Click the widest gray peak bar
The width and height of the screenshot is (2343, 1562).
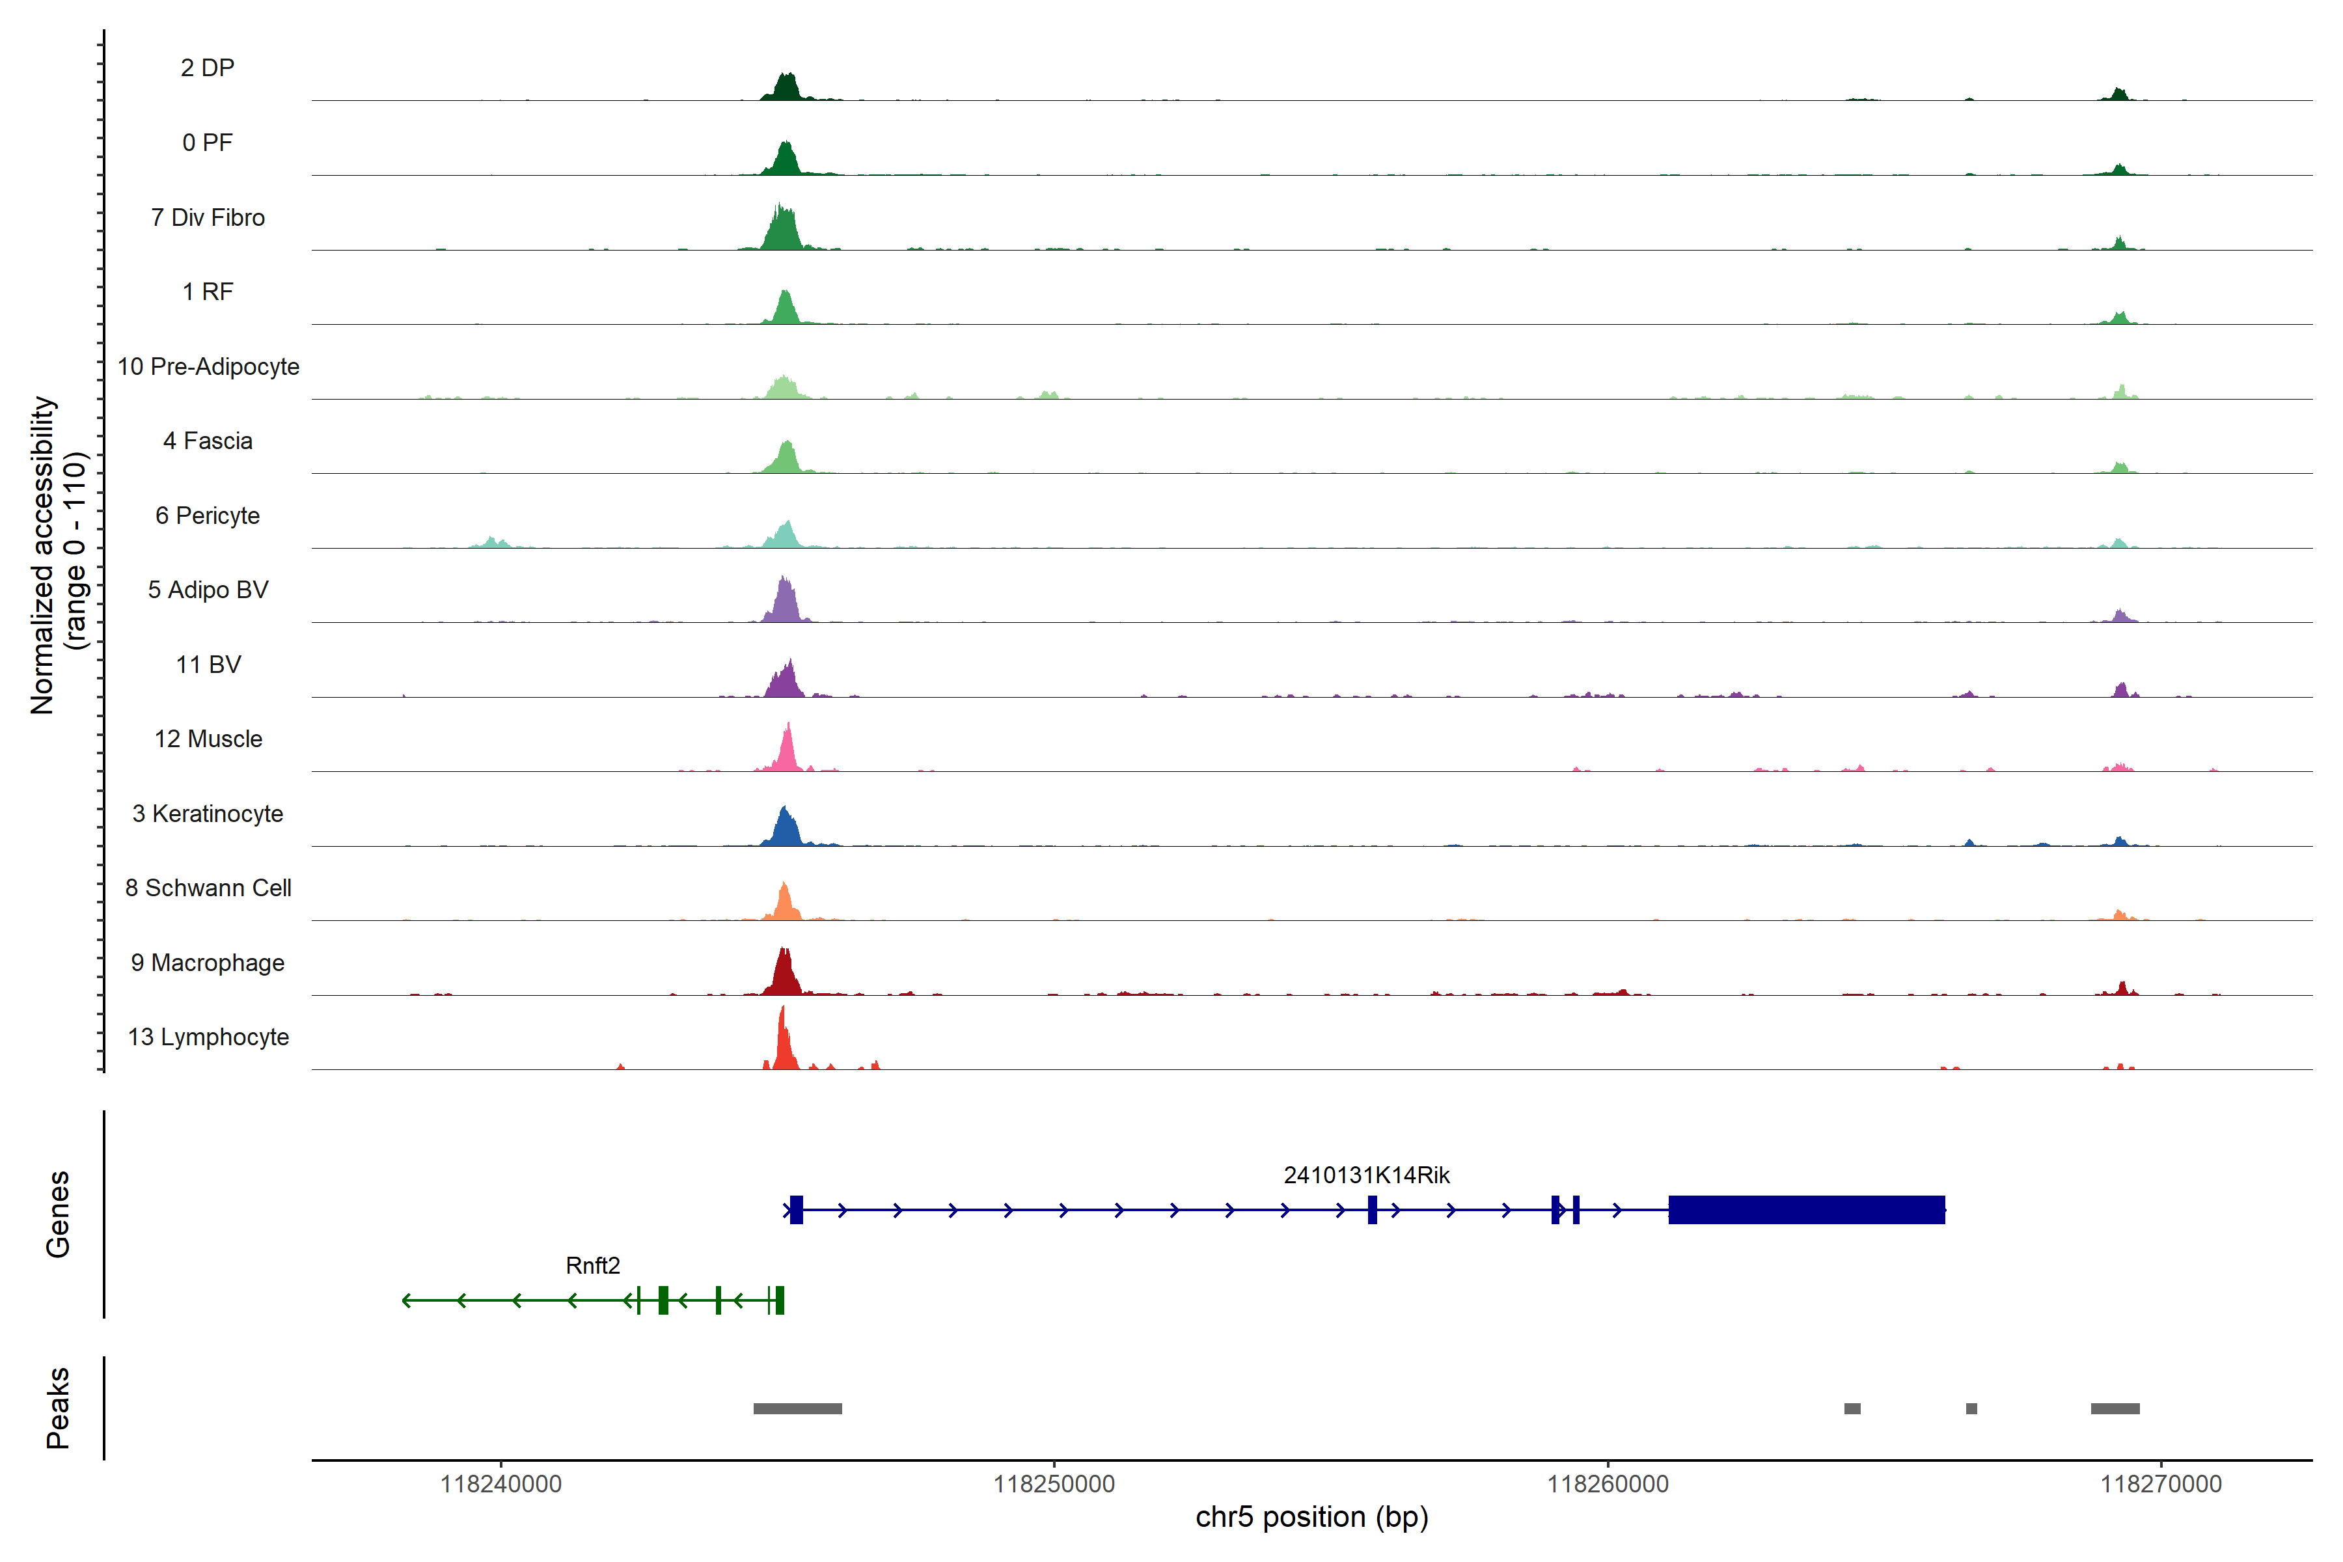797,1408
